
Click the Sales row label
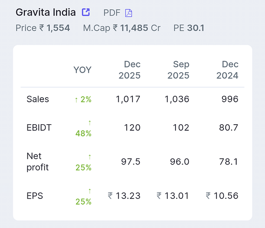click(37, 99)
